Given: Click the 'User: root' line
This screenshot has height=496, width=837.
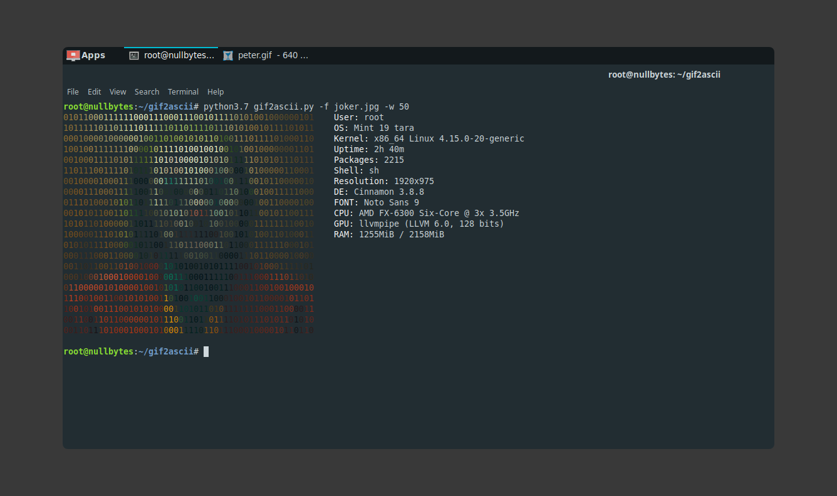Looking at the screenshot, I should [359, 117].
